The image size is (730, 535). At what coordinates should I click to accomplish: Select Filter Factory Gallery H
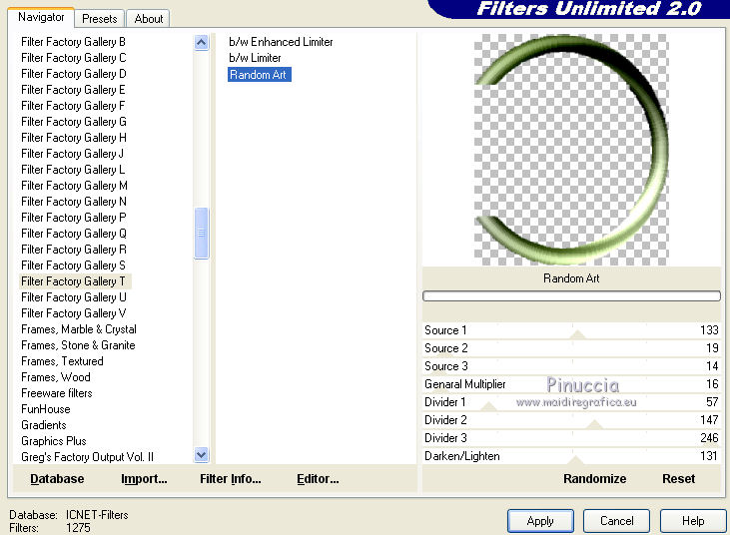74,137
